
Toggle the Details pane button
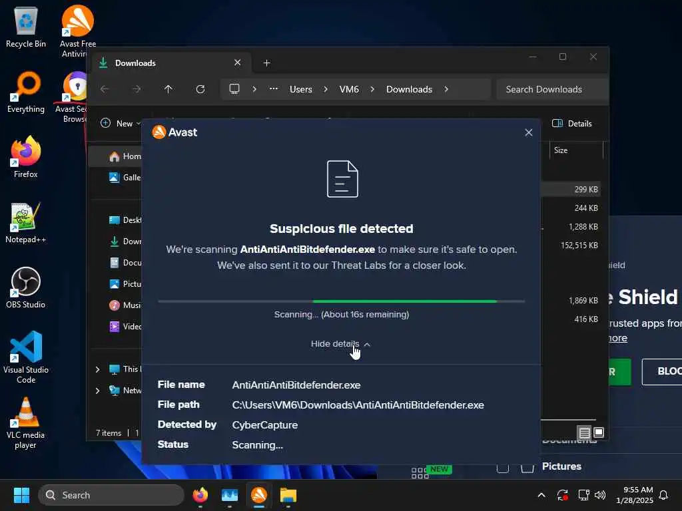(x=572, y=123)
